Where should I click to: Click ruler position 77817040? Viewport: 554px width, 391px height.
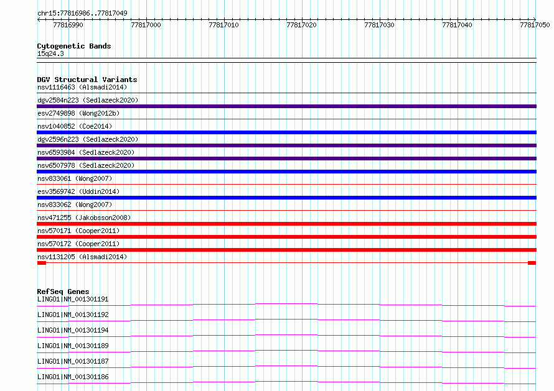[x=457, y=25]
